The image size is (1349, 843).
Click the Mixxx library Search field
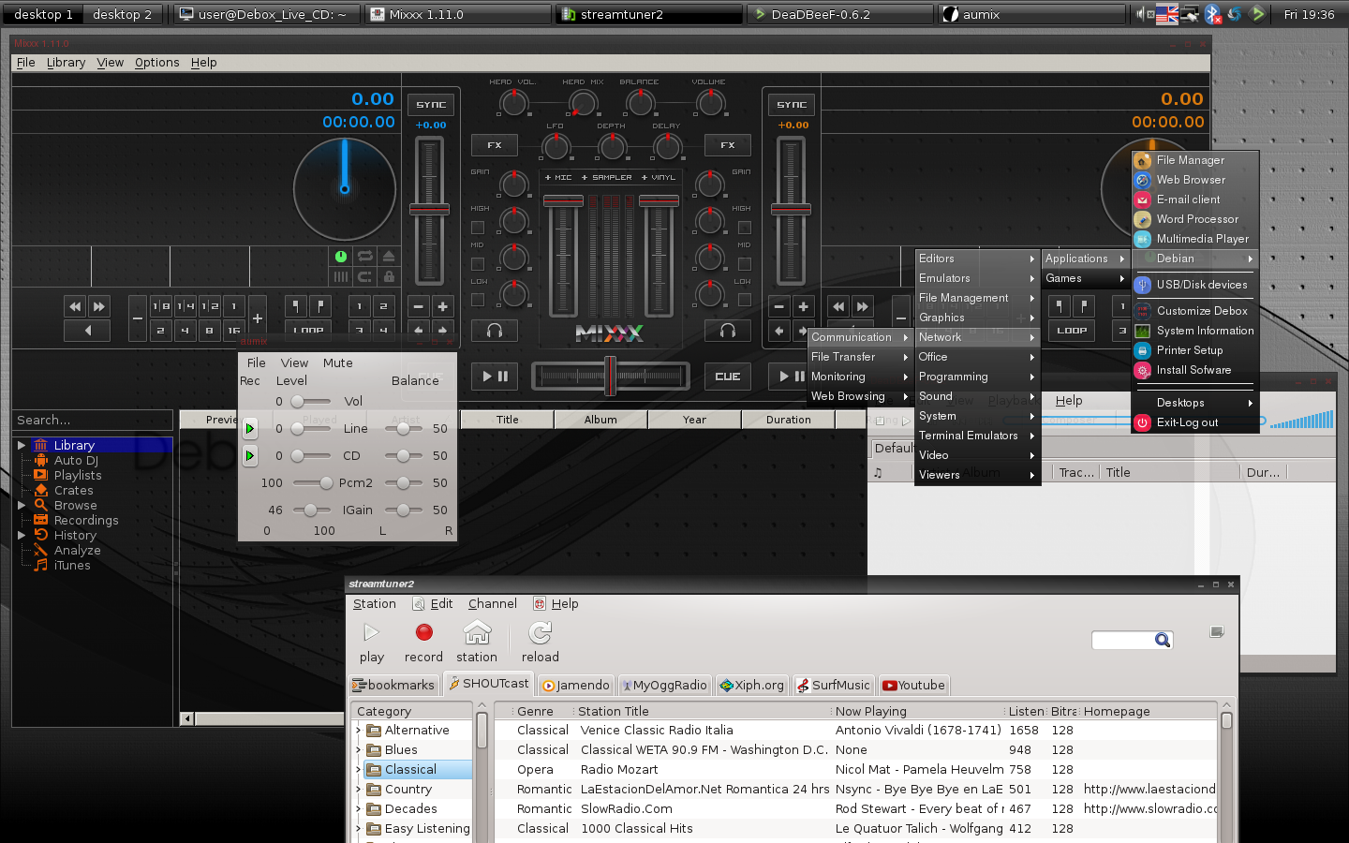[92, 420]
